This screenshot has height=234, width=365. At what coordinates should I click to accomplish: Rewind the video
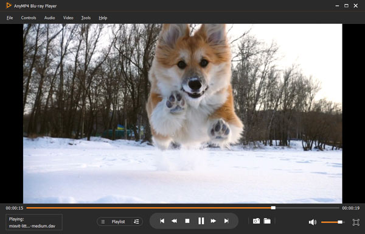pyautogui.click(x=174, y=221)
